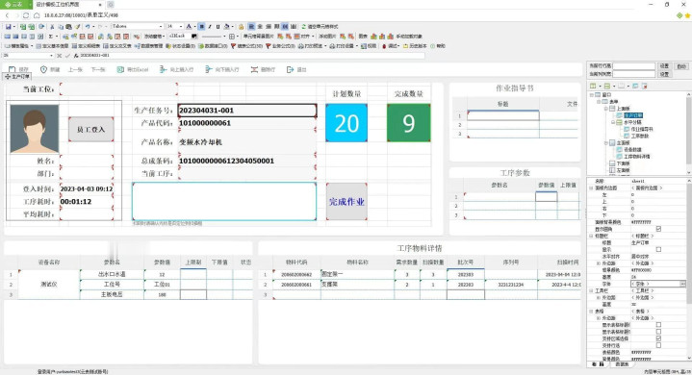Toggle the 支持行选 checkbox
This screenshot has width=692, height=375.
[658, 345]
